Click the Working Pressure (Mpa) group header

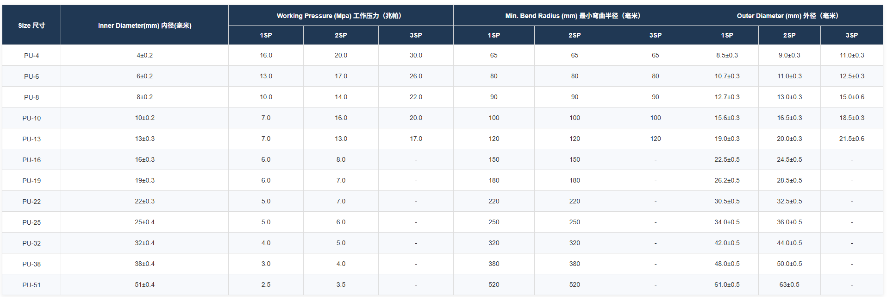pyautogui.click(x=341, y=16)
